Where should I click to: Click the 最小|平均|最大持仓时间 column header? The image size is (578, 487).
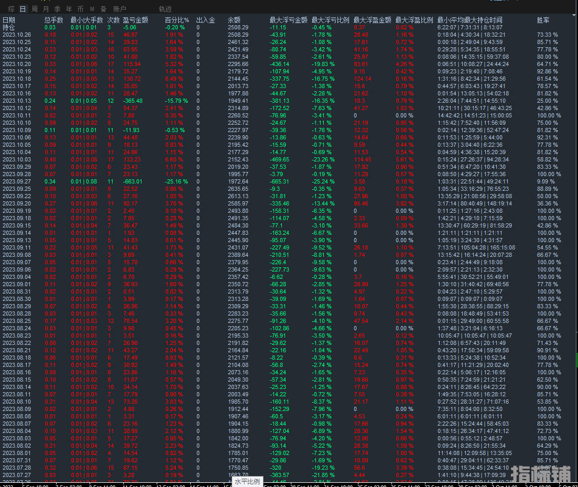pyautogui.click(x=470, y=20)
